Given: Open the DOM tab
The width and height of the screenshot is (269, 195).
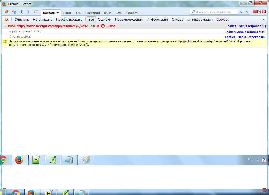Looking at the screenshot, I should 108,13.
